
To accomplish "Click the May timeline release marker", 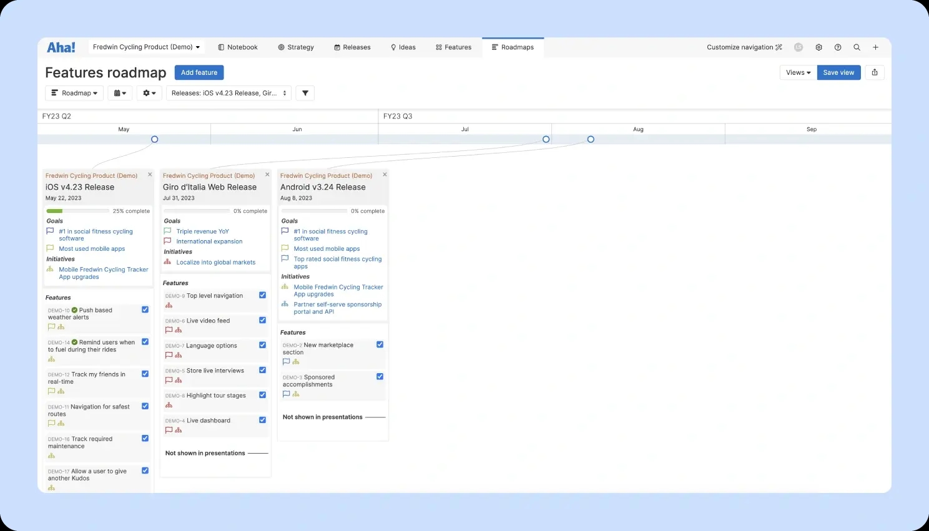I will (155, 139).
